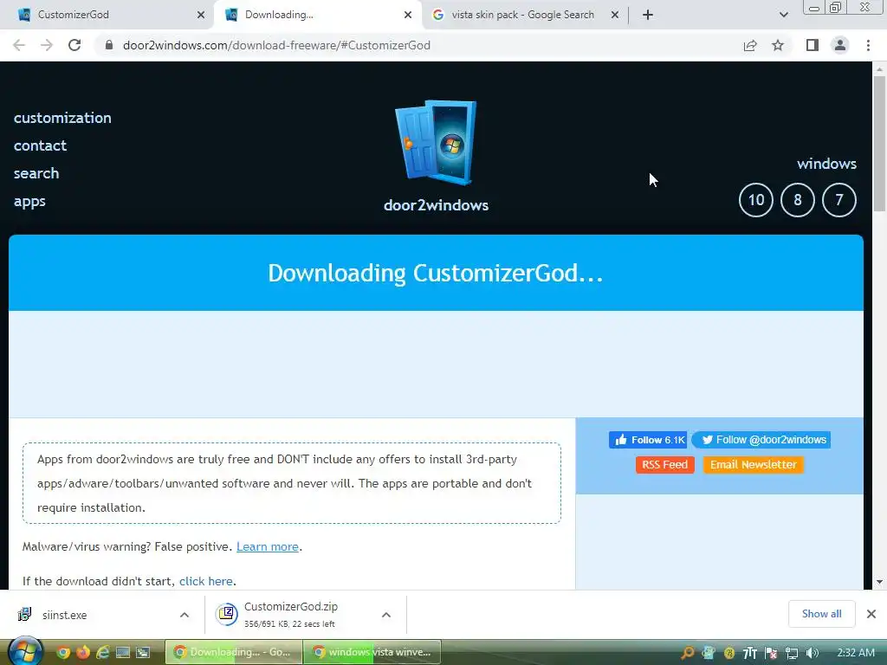Close the downloads bar
887x665 pixels.
(x=871, y=614)
